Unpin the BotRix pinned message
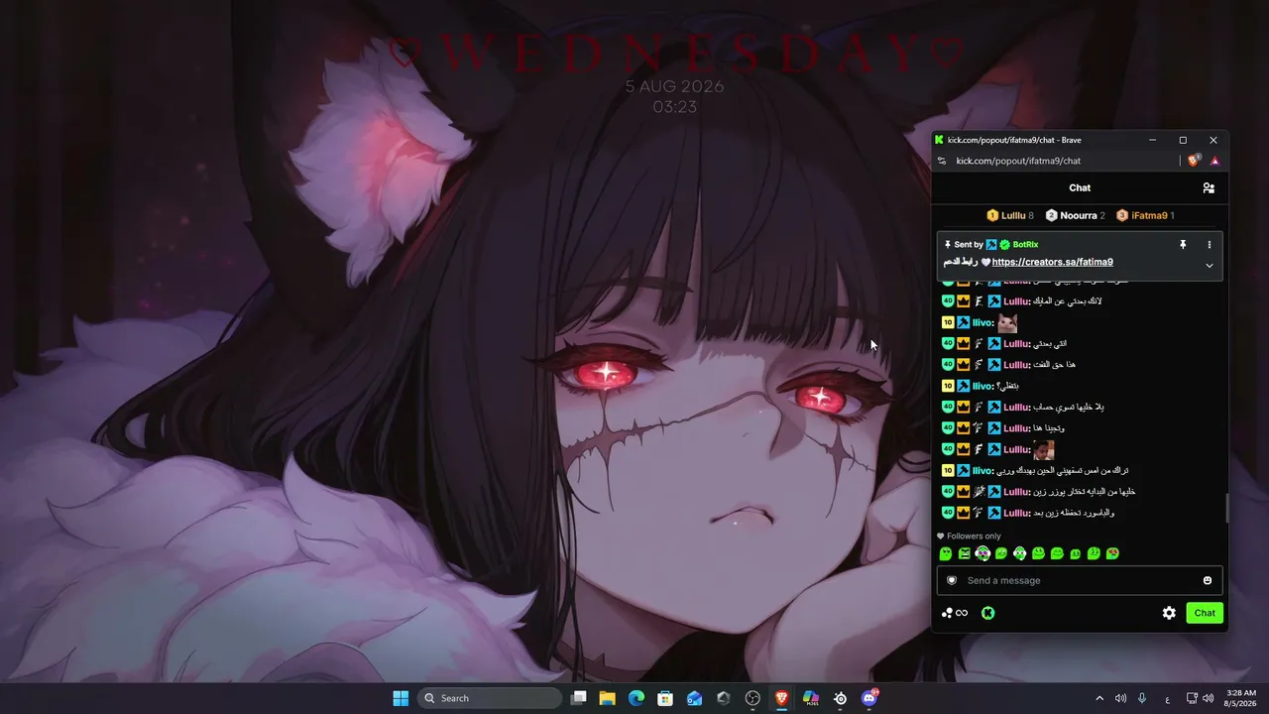The height and width of the screenshot is (714, 1269). point(1183,244)
